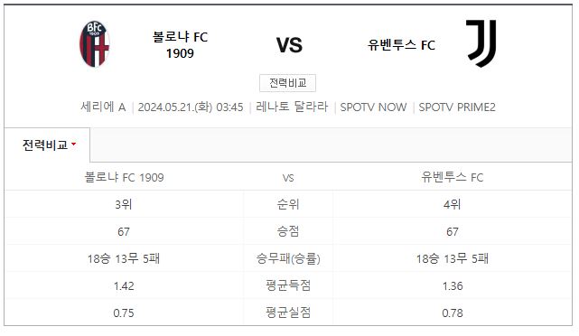Click the 승무패(승률) row label
The height and width of the screenshot is (336, 579).
(288, 258)
